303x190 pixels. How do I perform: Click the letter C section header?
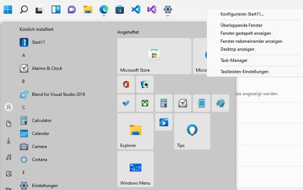tap(24, 107)
